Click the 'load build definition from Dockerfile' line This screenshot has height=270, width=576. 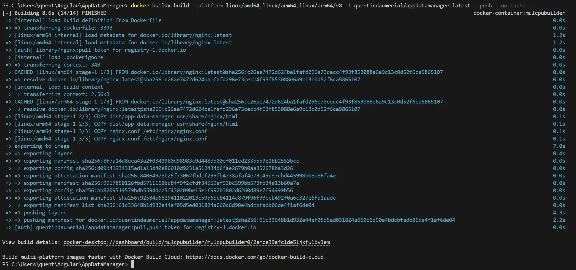pyautogui.click(x=88, y=20)
